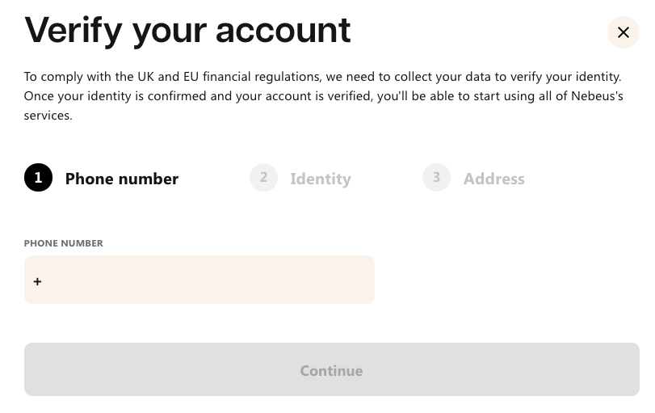Screen dimensions: 655x413
Task: Select the Phone number step label
Action: [122, 179]
